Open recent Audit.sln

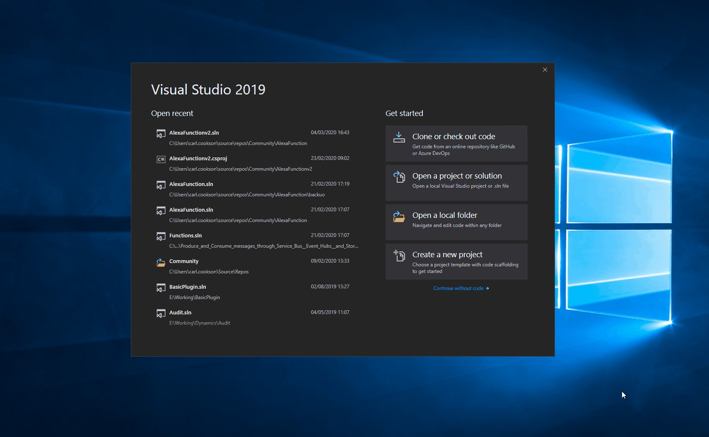256,318
